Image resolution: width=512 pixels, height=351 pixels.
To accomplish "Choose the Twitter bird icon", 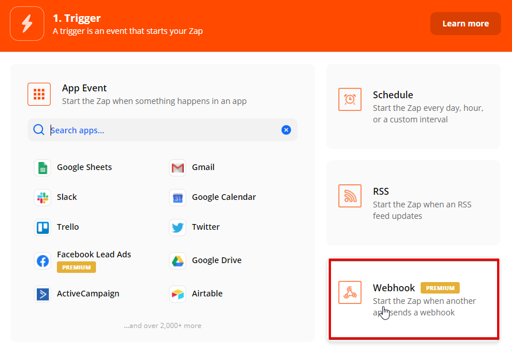I will point(178,227).
